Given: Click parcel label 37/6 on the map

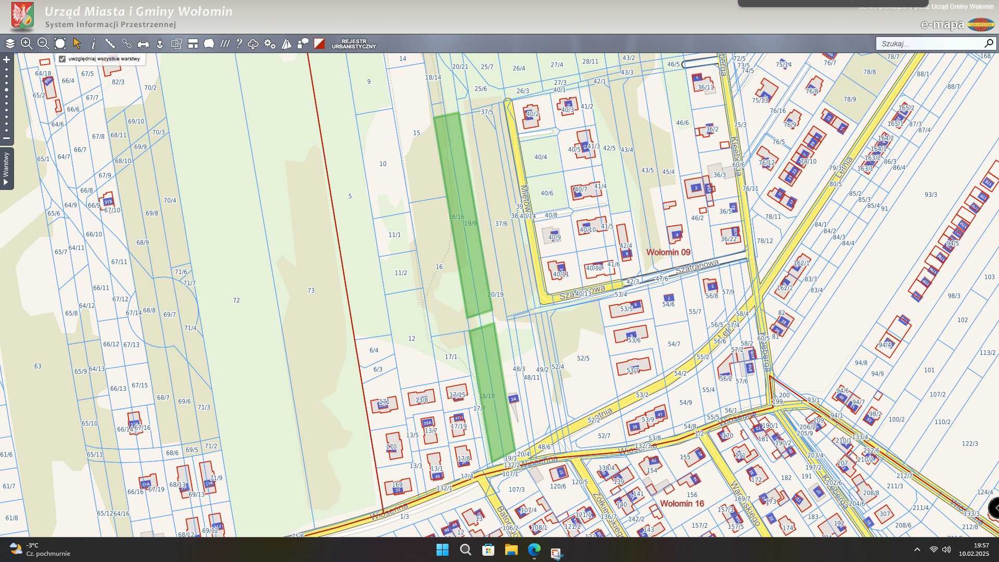Looking at the screenshot, I should [x=501, y=223].
